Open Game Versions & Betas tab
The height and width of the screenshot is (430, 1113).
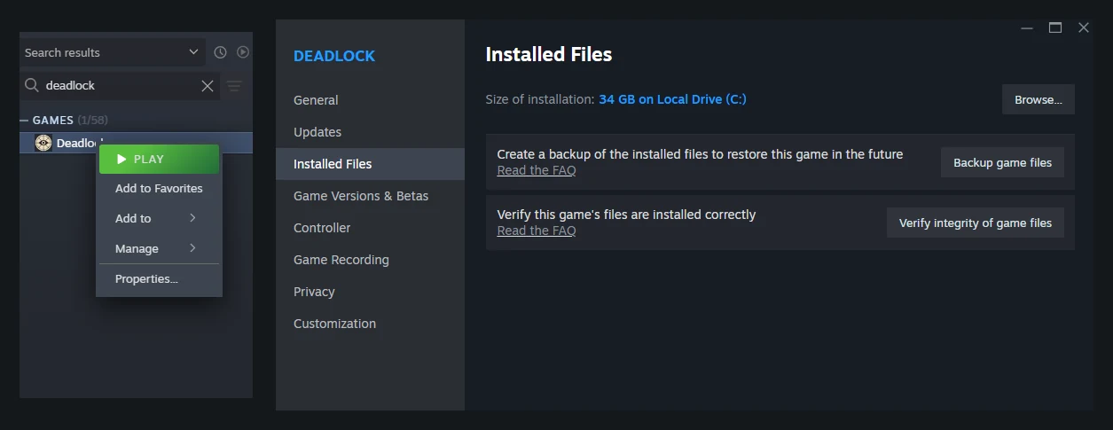tap(370, 196)
